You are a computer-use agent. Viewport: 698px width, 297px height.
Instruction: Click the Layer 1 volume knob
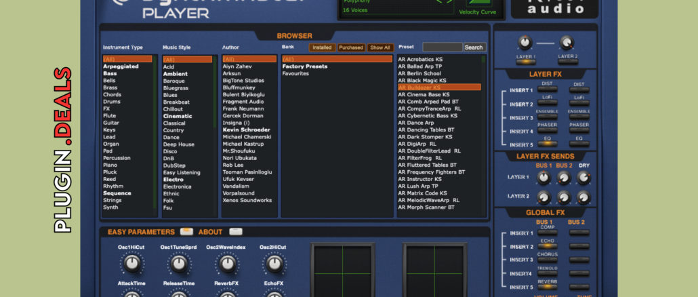click(x=525, y=42)
